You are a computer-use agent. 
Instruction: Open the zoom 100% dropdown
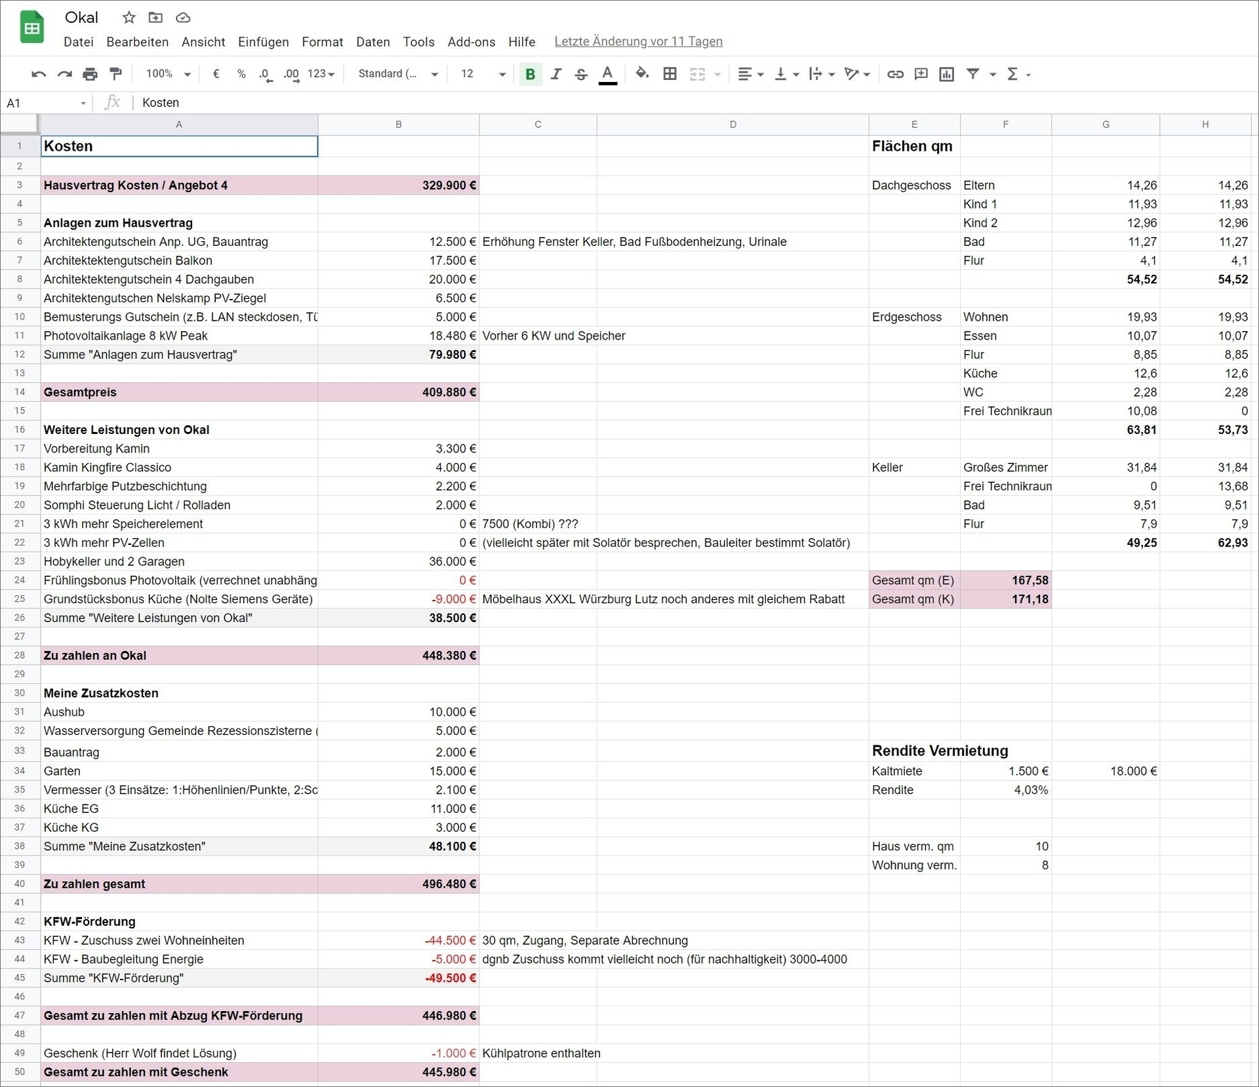coord(168,74)
